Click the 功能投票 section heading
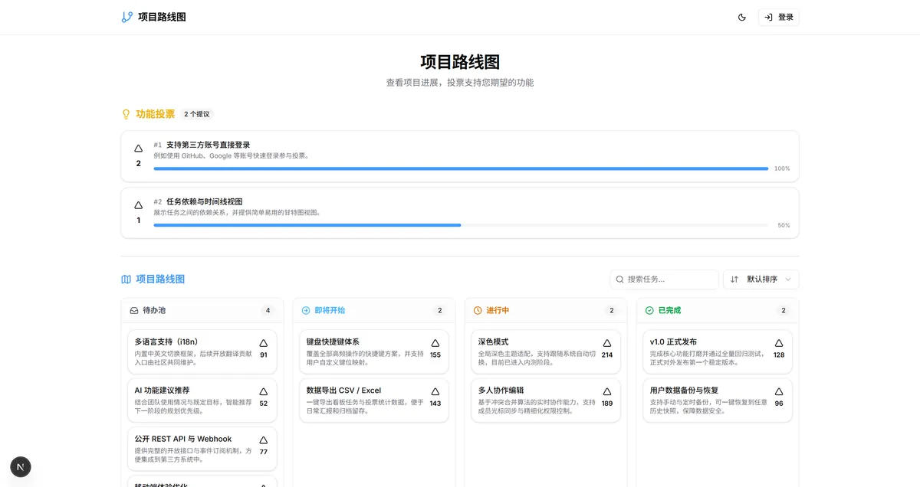This screenshot has height=487, width=920. 156,114
